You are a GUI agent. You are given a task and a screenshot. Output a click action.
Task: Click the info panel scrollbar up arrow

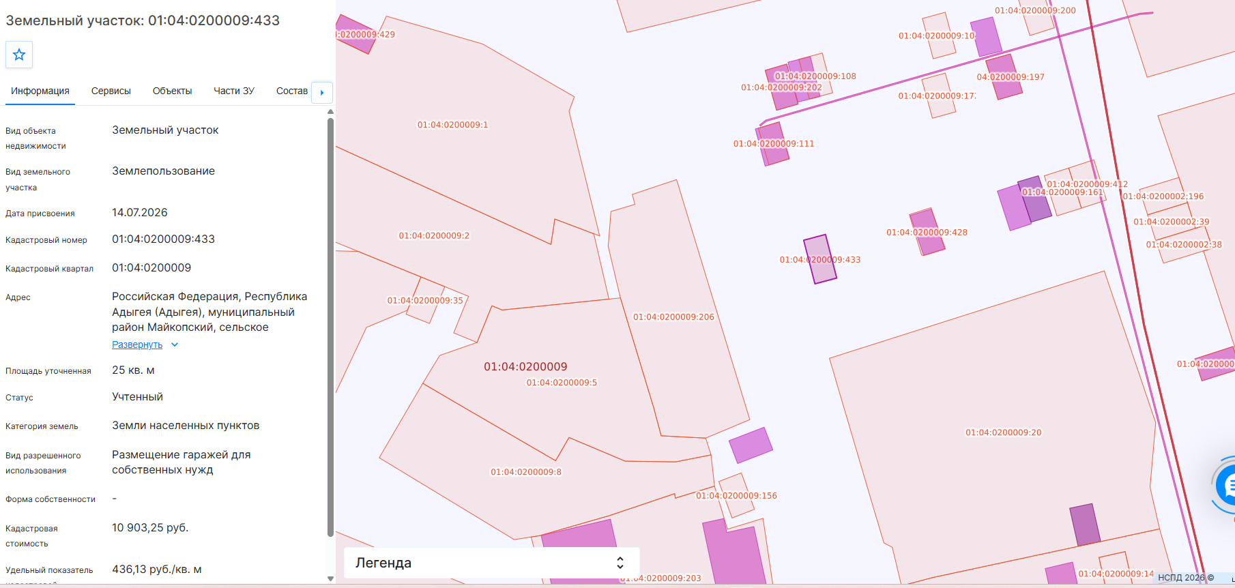[330, 111]
